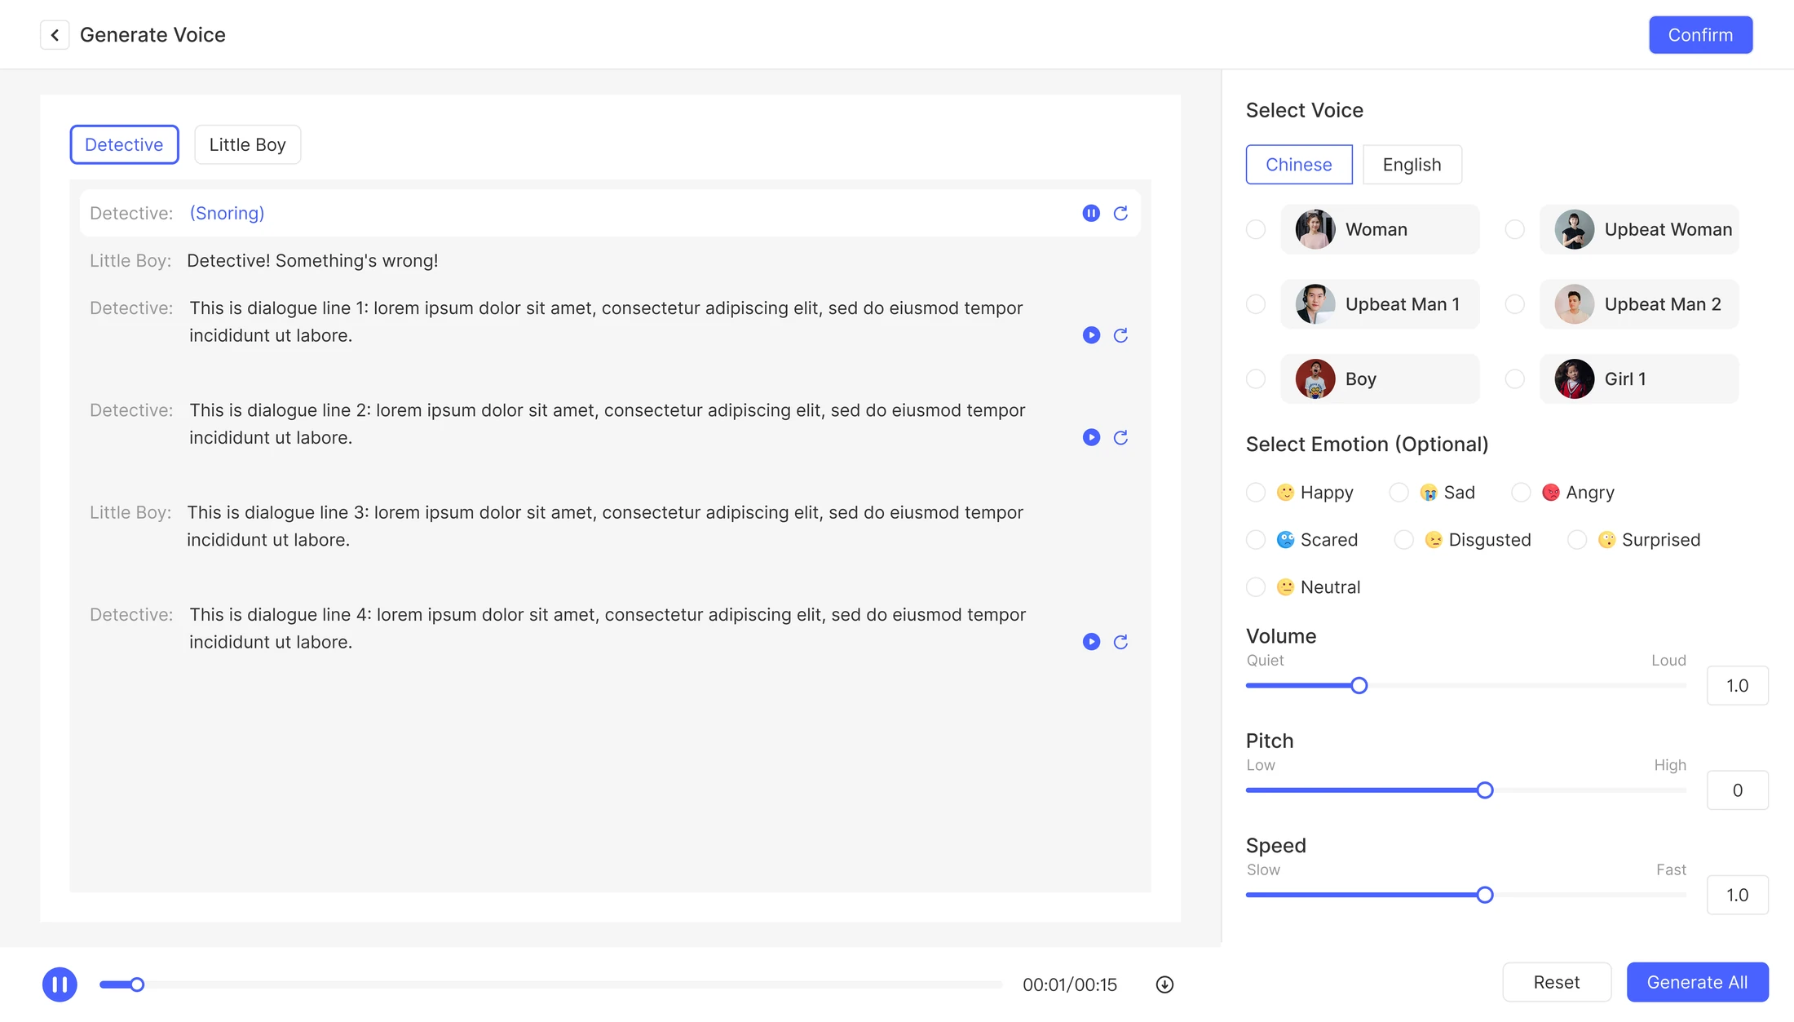Screen dimensions: 1794x1022
Task: Pick the Upbeat Man 2 voice avatar
Action: tap(1574, 304)
